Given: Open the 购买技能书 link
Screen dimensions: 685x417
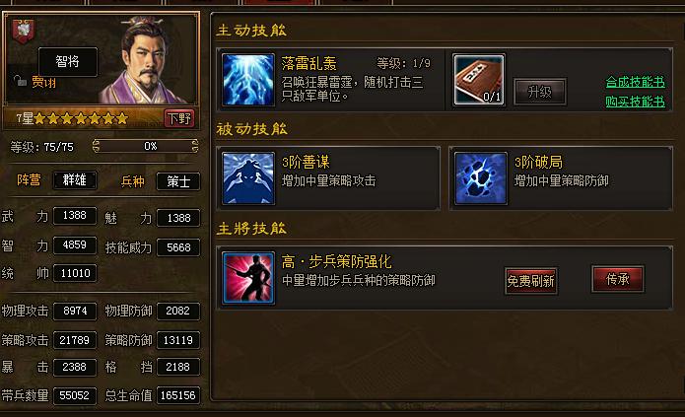Looking at the screenshot, I should click(x=635, y=102).
